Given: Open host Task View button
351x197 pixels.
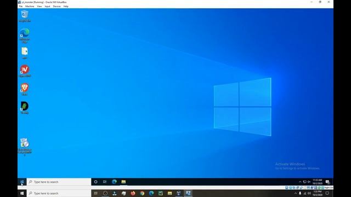Looking at the screenshot, I should (x=96, y=193).
